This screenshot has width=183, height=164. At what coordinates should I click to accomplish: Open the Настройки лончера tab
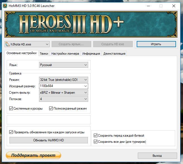pyautogui.click(x=65, y=54)
